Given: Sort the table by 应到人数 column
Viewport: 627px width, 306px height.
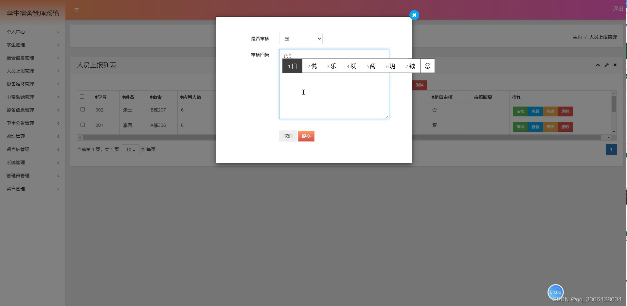Looking at the screenshot, I should click(191, 97).
